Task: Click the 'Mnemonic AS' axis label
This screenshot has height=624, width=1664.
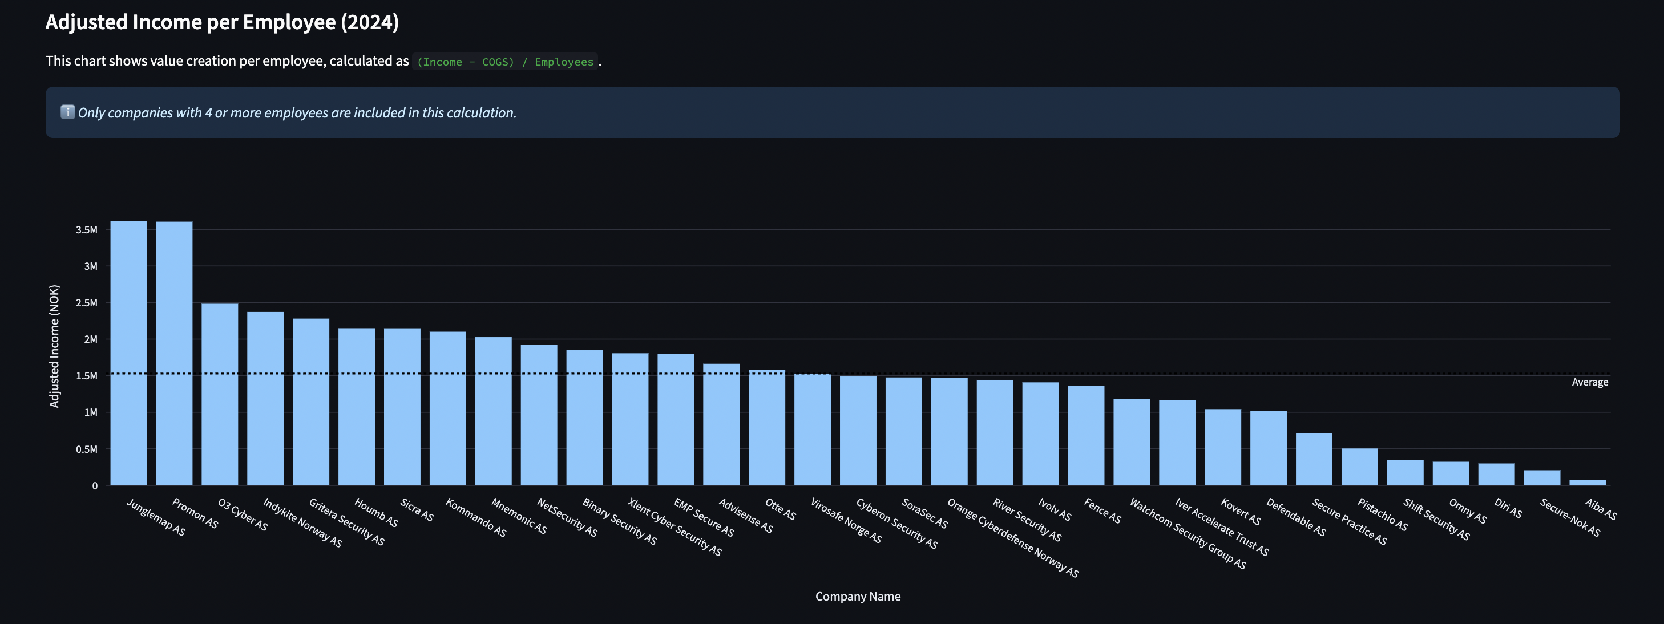Action: click(x=519, y=516)
